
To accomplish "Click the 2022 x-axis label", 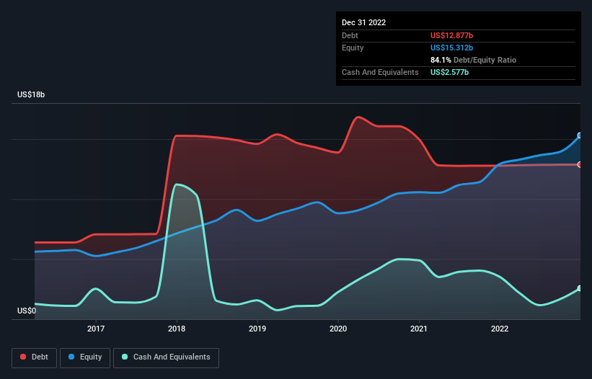I will click(x=500, y=329).
